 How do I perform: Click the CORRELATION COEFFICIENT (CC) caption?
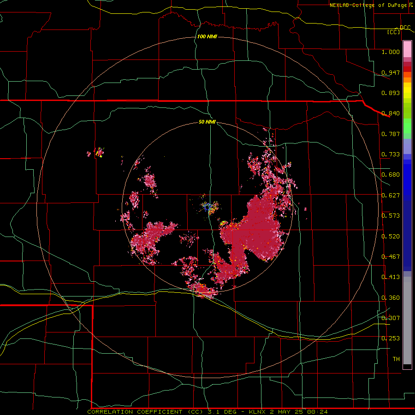coord(145,412)
